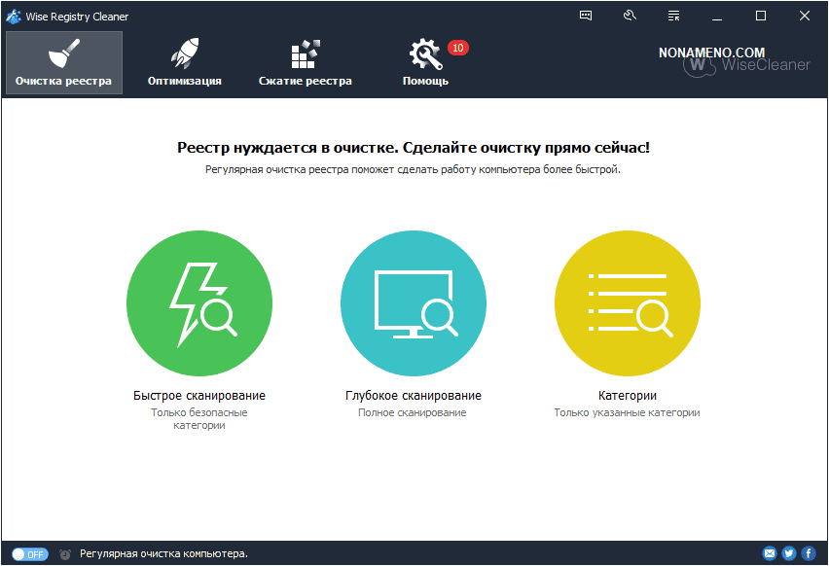
Task: Click the Быстрое сканирование label
Action: click(199, 396)
